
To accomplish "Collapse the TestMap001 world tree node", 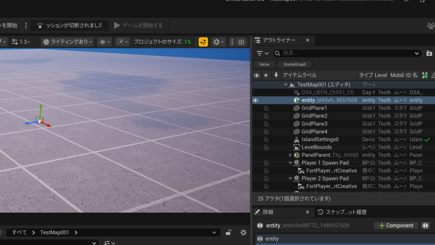I will pos(286,85).
